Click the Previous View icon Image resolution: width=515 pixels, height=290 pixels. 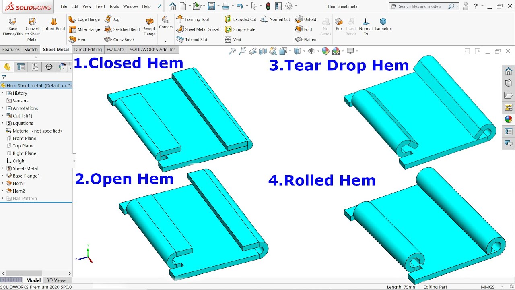tap(253, 51)
